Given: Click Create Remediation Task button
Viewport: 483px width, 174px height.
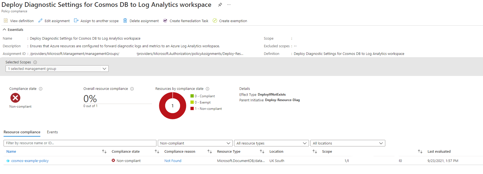Looking at the screenshot, I should pos(186,21).
